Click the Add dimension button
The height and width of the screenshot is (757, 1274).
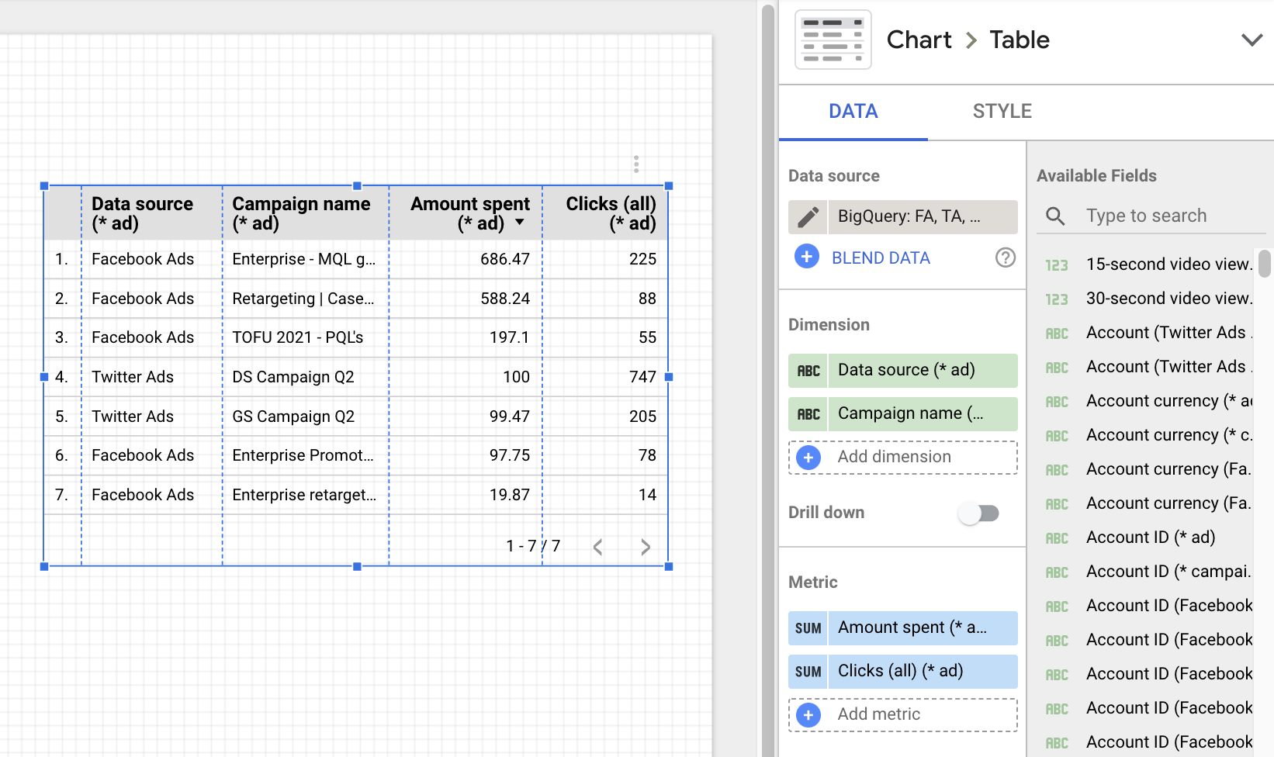click(903, 458)
